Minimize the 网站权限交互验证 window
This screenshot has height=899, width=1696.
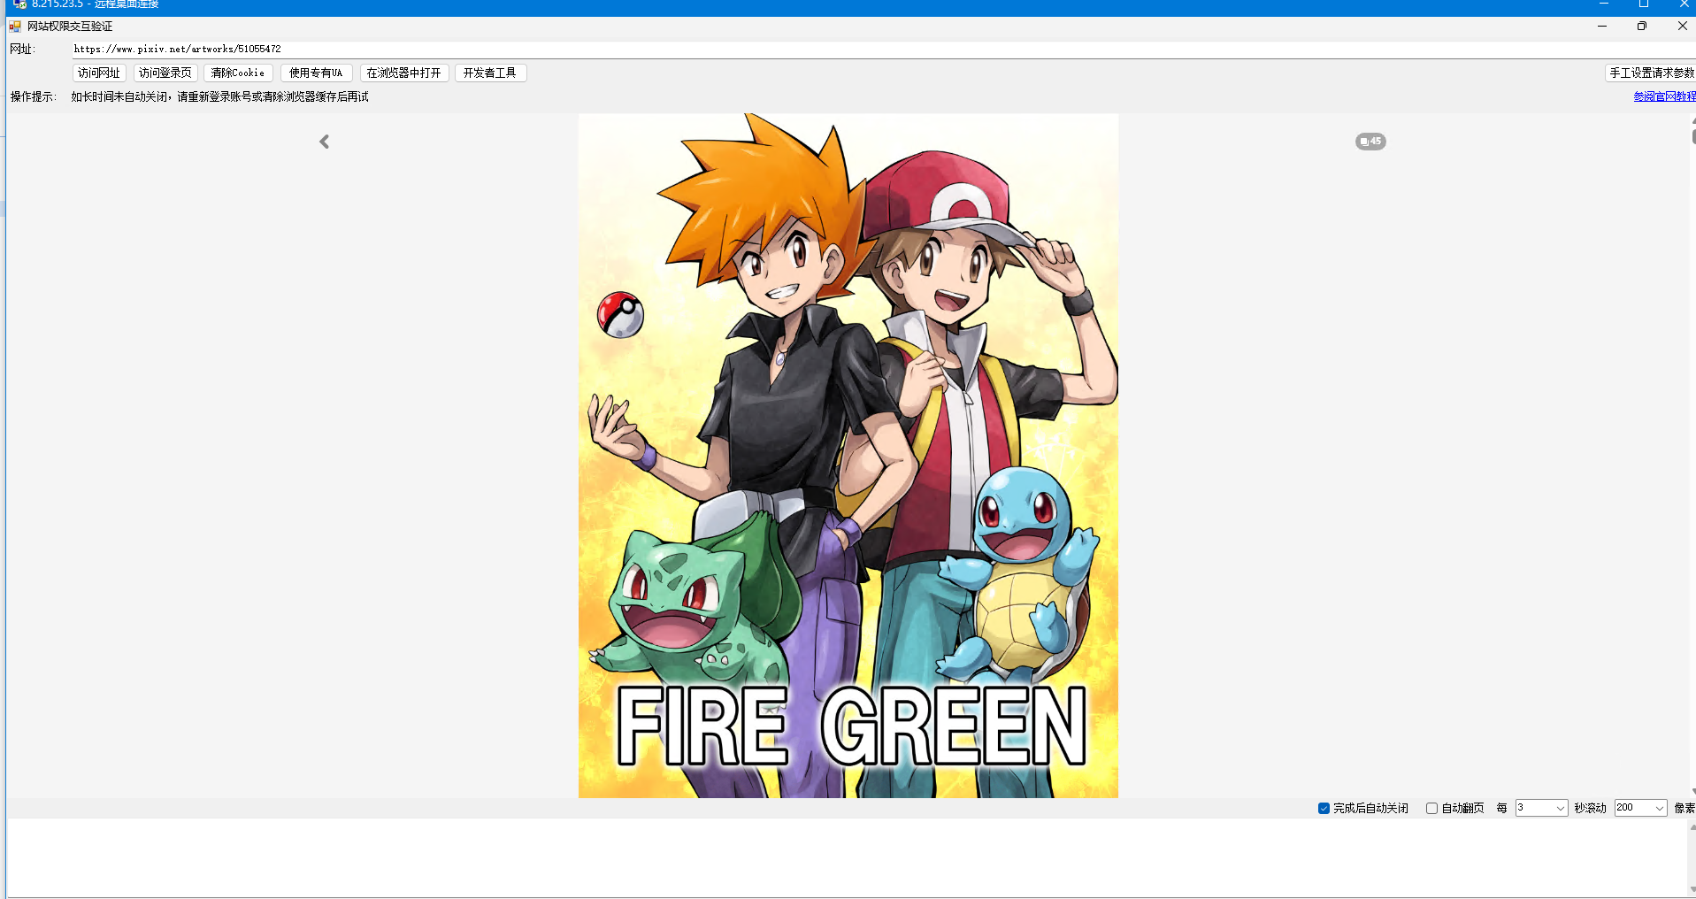click(x=1602, y=27)
